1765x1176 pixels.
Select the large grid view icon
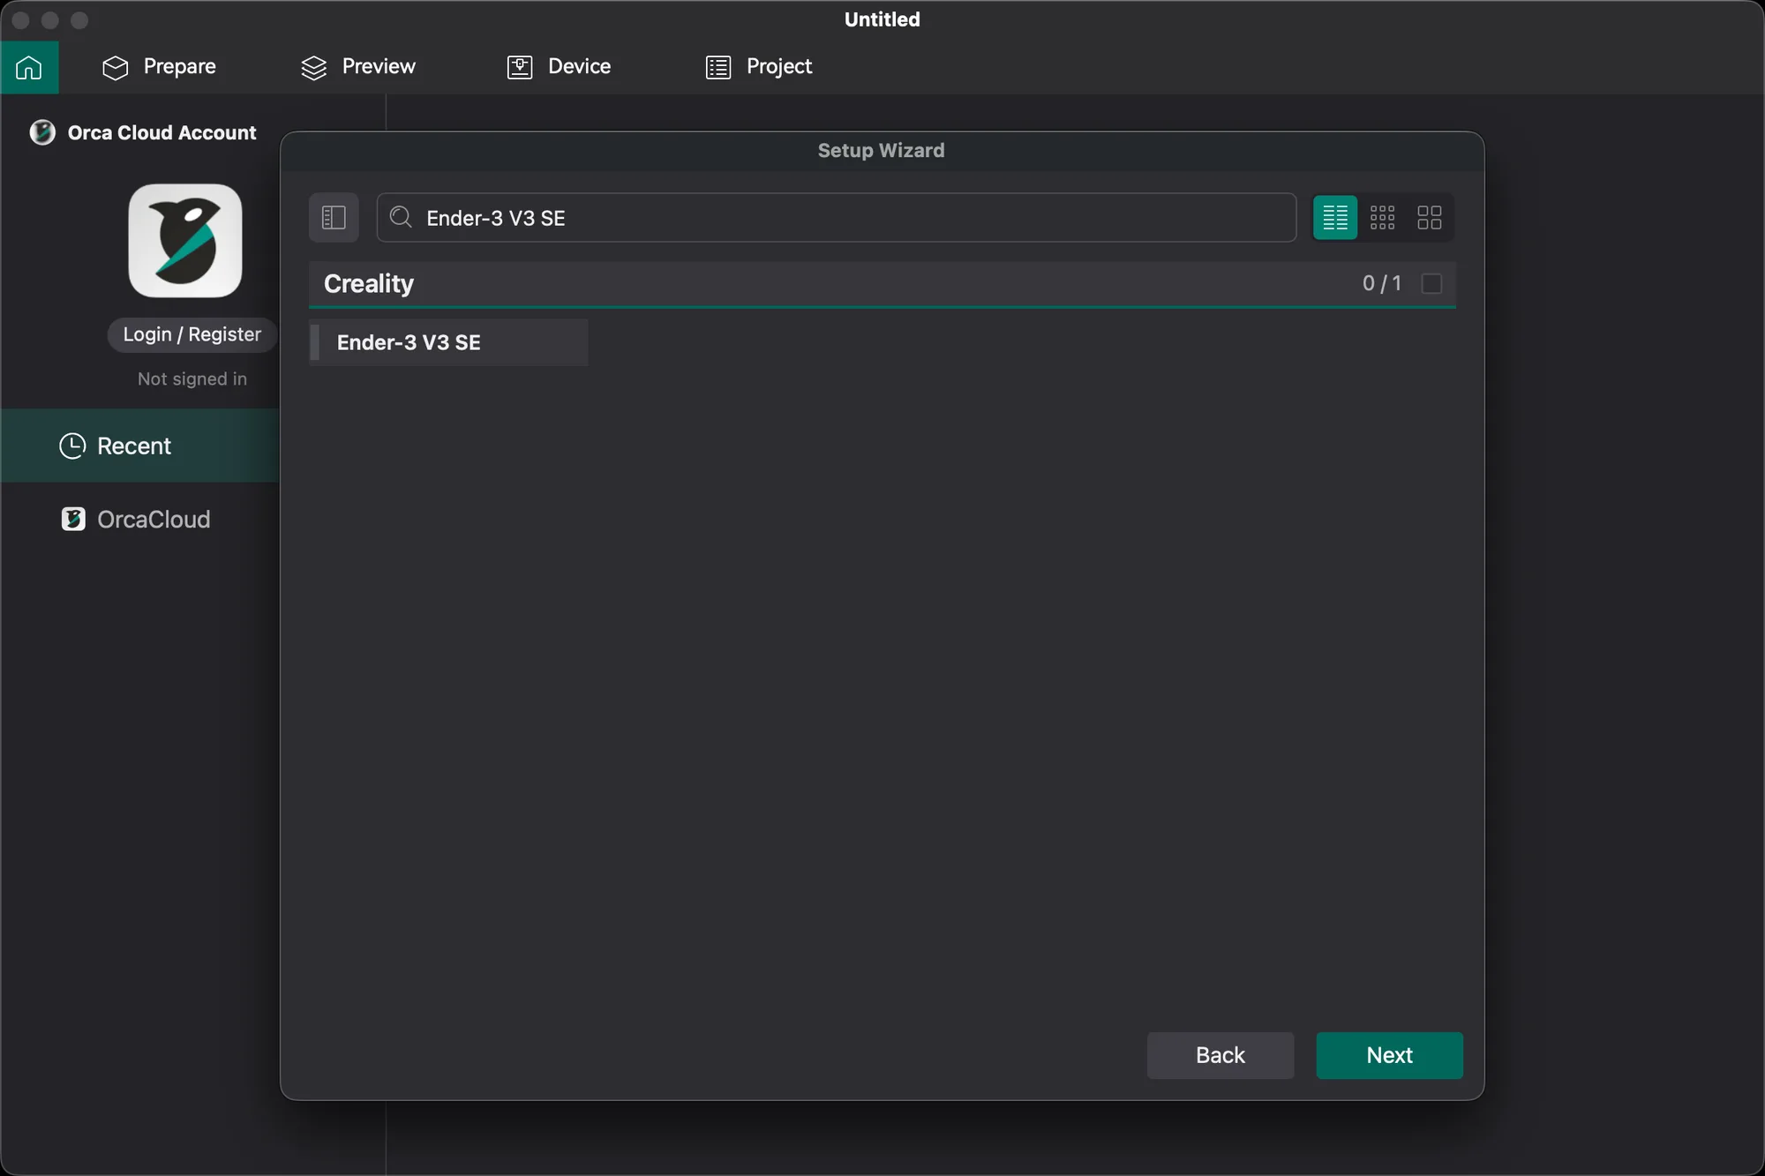point(1429,217)
